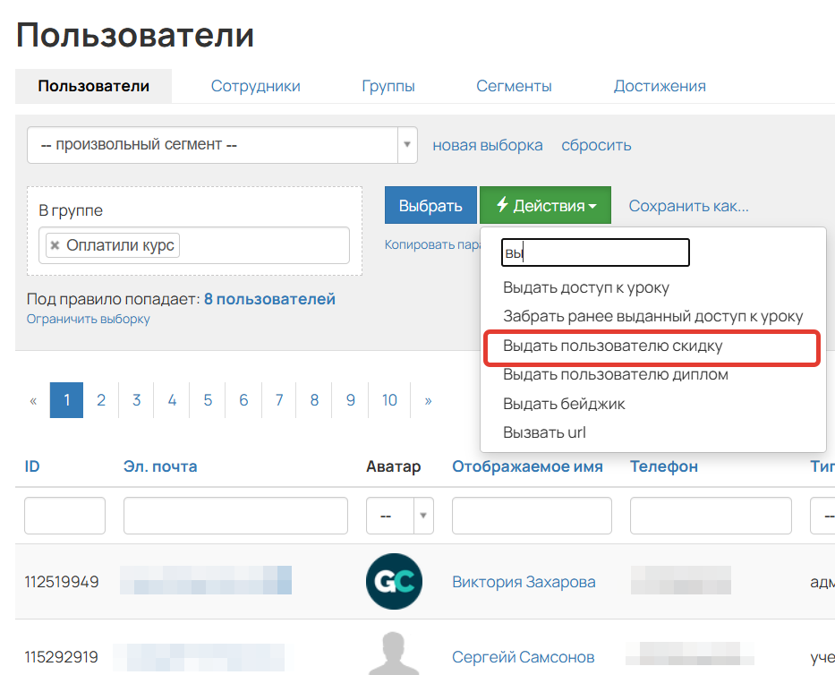The height and width of the screenshot is (675, 835).
Task: Open Сергей Самсонов's profile link
Action: [524, 657]
